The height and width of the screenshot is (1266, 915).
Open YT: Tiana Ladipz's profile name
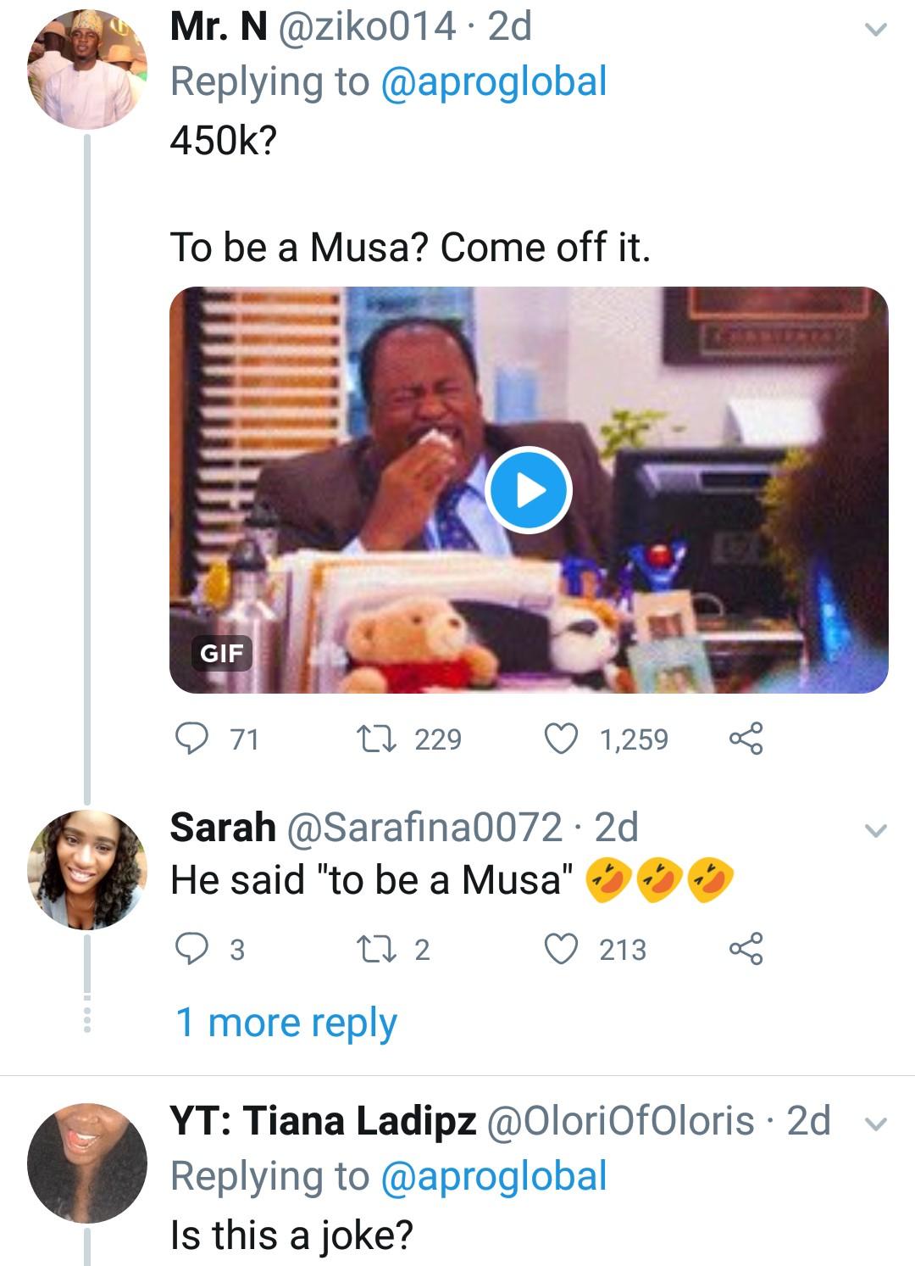coord(324,1121)
